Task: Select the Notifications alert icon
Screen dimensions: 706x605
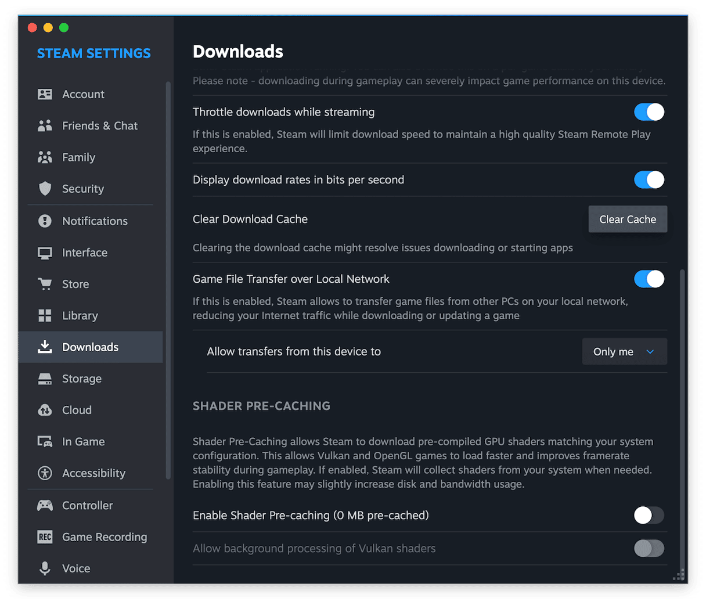Action: (x=45, y=221)
